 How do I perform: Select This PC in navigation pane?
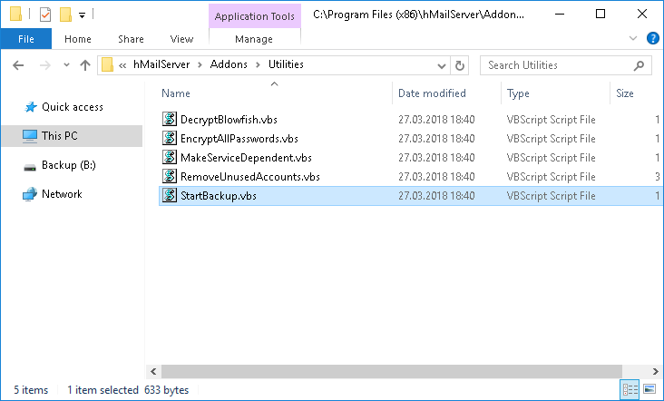coord(60,136)
